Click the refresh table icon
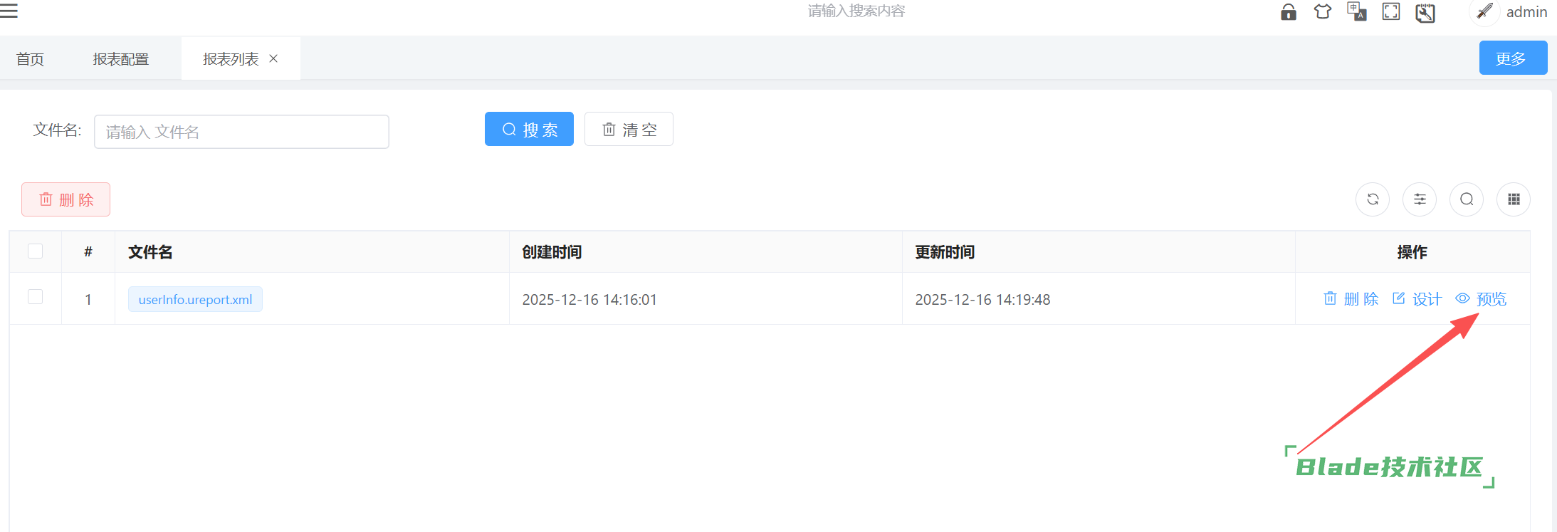This screenshot has width=1557, height=532. coord(1372,199)
